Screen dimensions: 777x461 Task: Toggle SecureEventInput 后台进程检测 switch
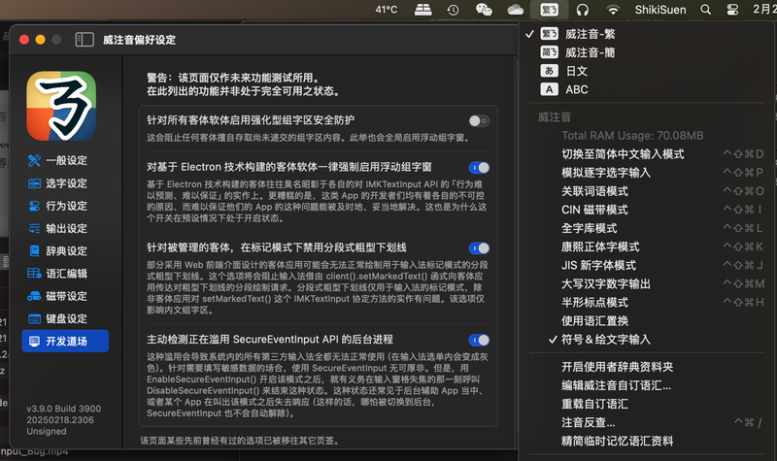[479, 341]
